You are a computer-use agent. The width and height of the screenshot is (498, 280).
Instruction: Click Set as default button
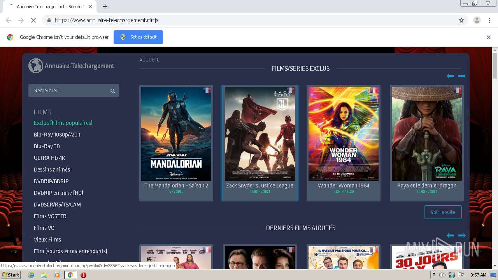point(138,37)
